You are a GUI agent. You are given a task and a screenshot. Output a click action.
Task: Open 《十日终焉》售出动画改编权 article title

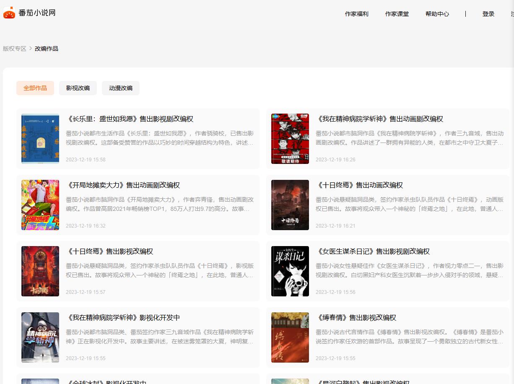(360, 185)
